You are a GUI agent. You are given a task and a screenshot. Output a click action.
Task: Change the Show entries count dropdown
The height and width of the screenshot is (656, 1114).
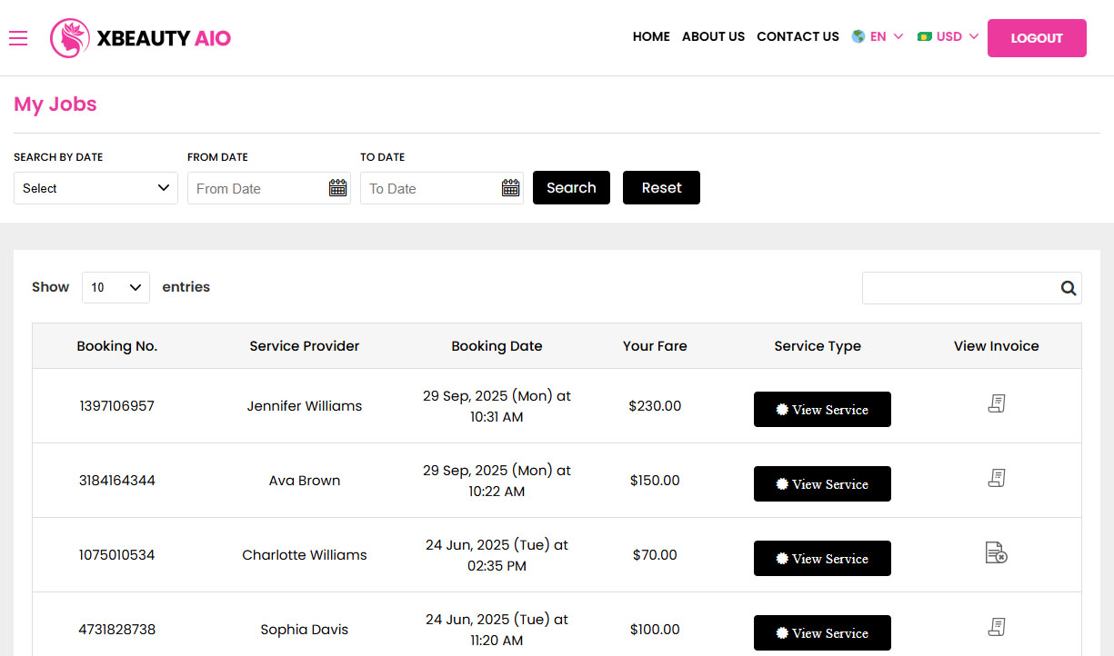point(115,287)
